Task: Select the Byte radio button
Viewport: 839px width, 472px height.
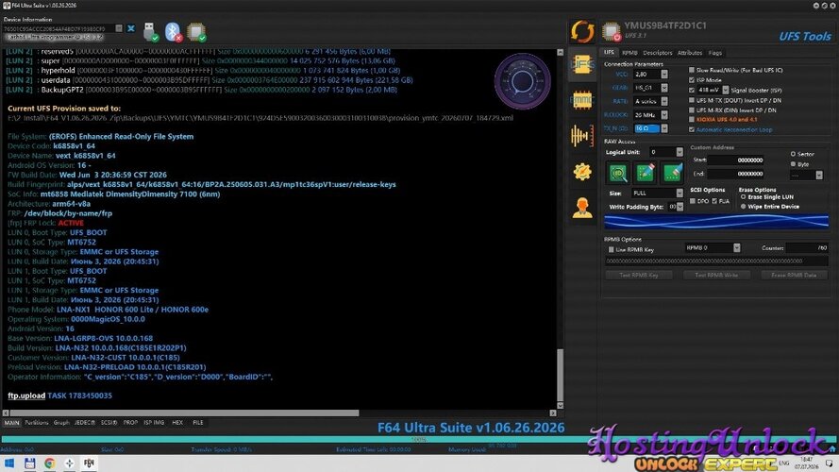Action: point(793,163)
